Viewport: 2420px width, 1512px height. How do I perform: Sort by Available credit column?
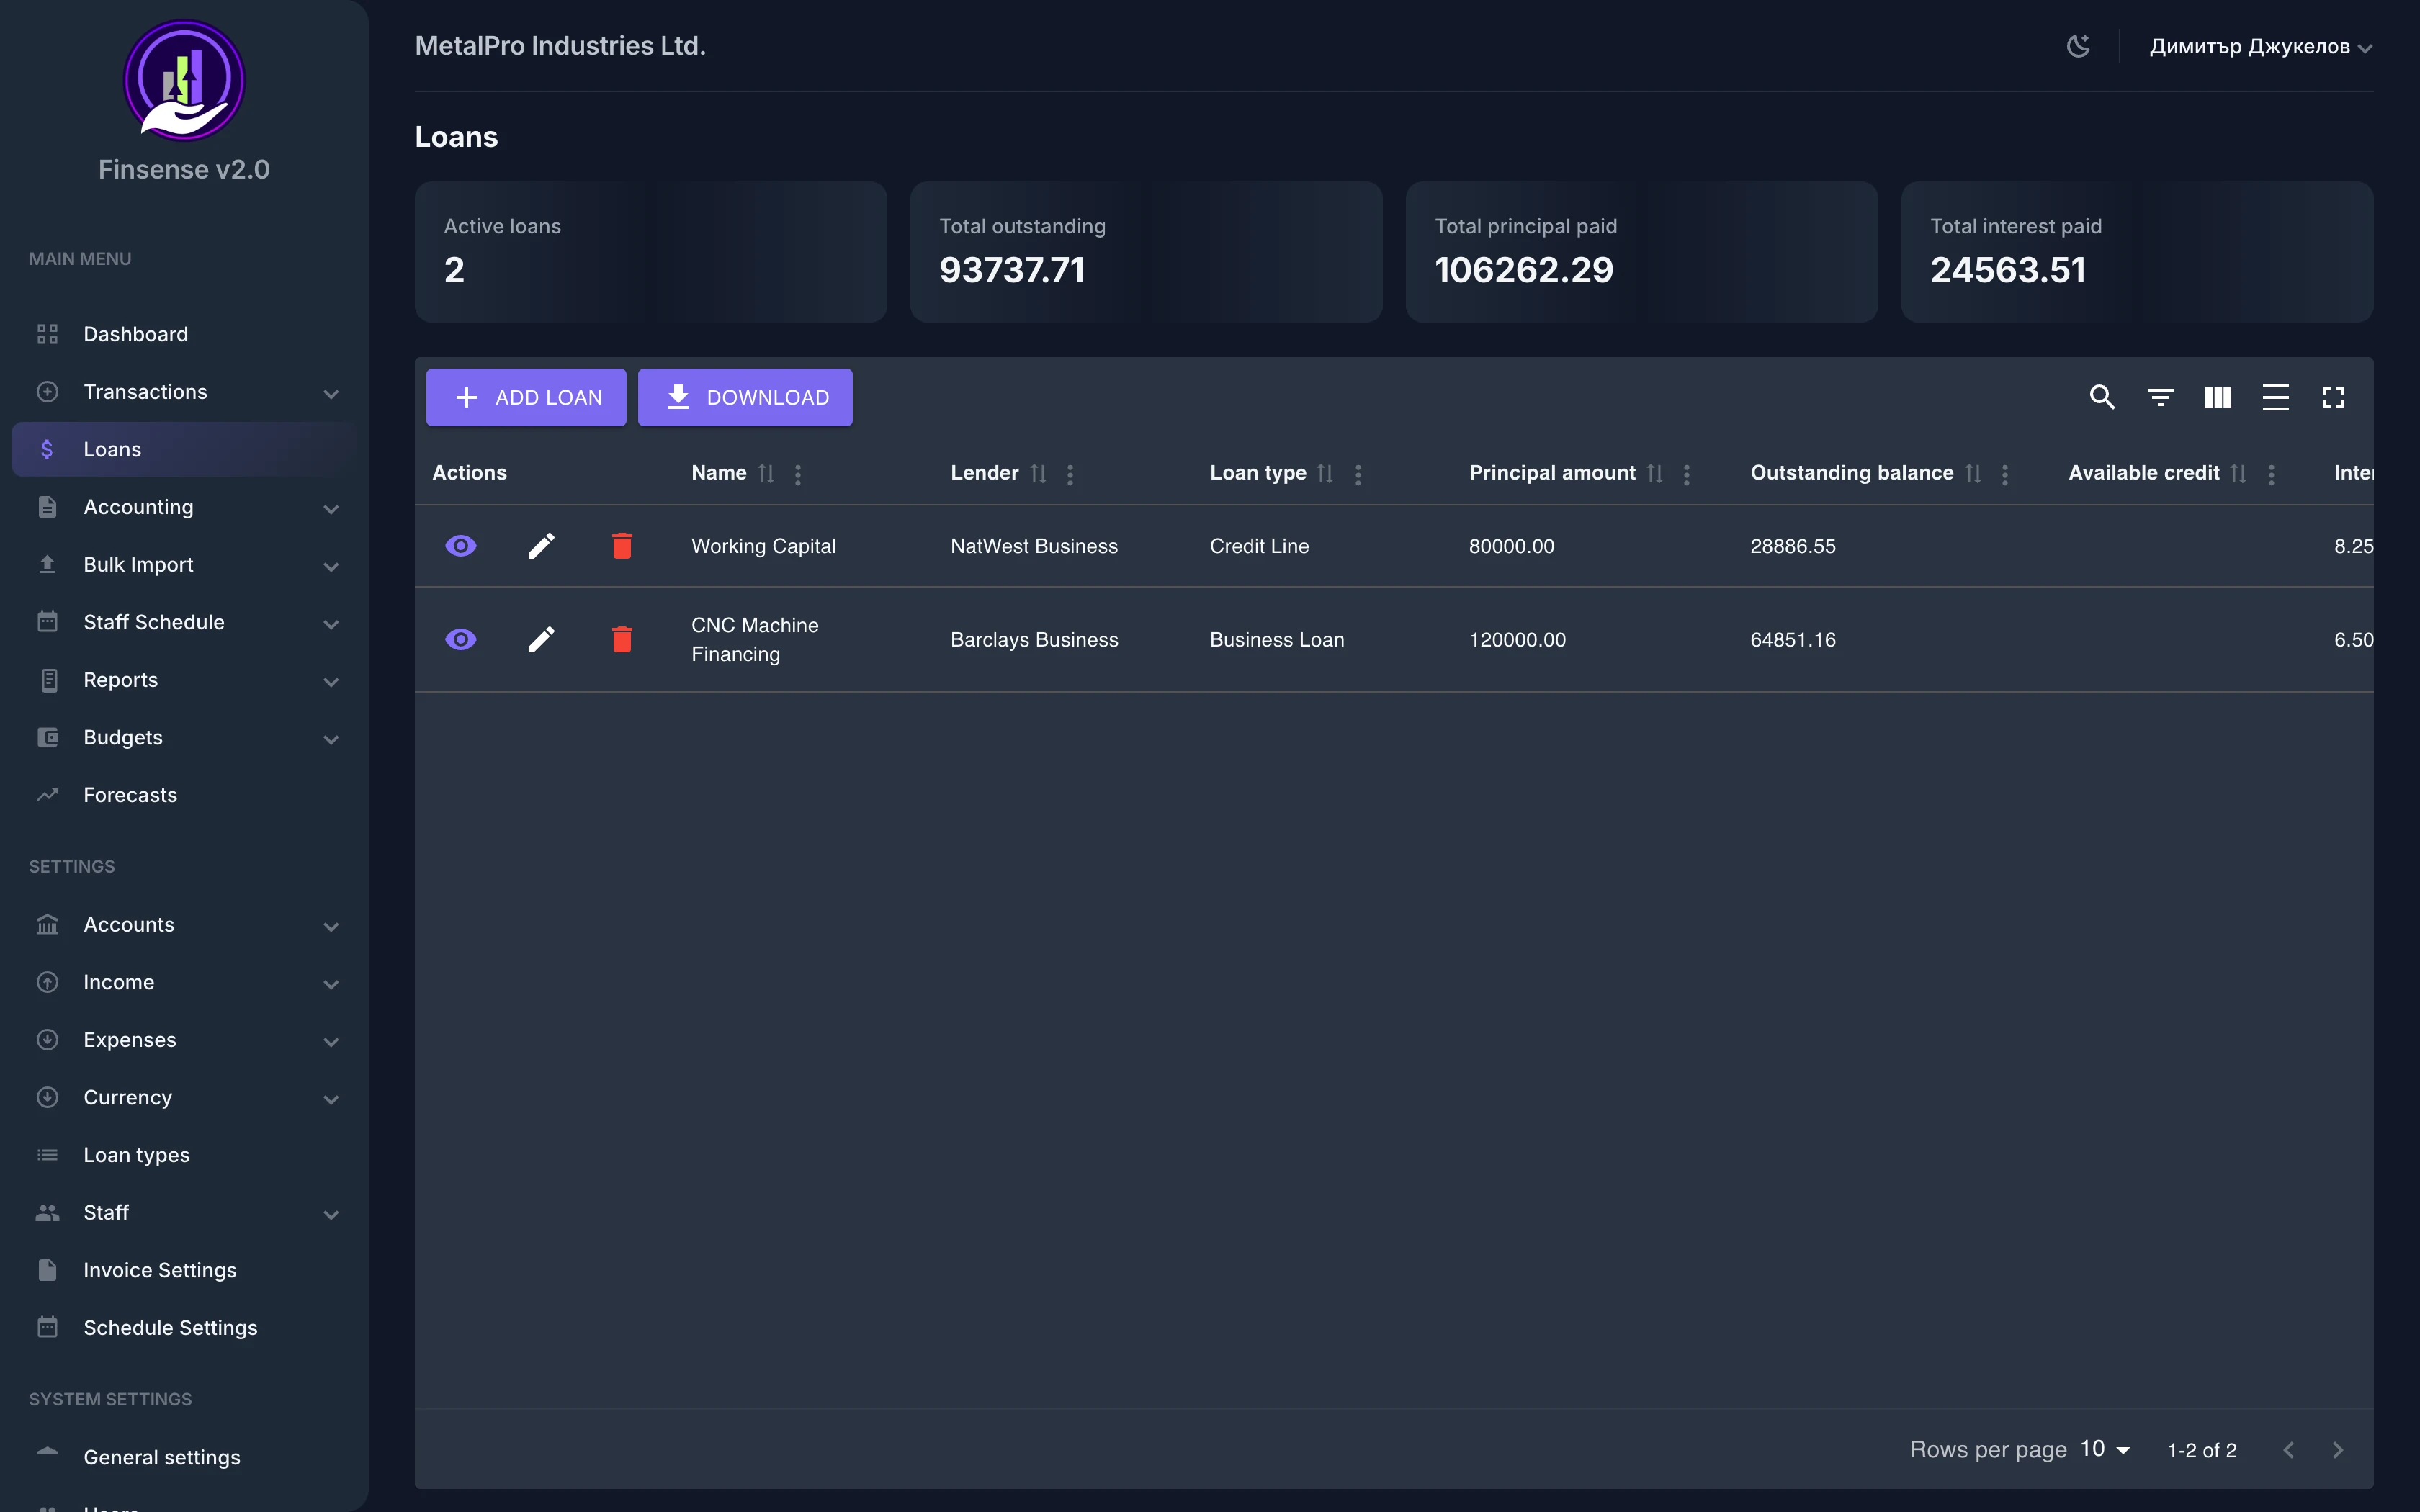pos(2238,474)
